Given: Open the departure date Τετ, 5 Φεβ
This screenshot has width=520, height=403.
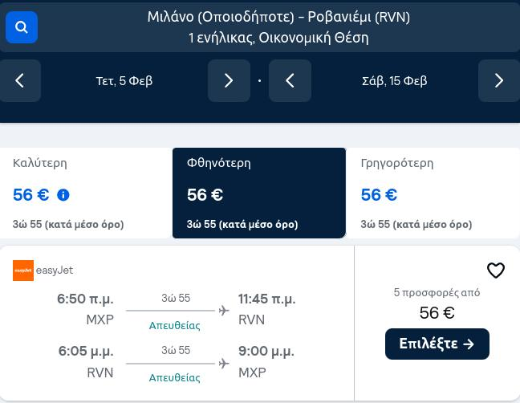Looking at the screenshot, I should (x=124, y=80).
